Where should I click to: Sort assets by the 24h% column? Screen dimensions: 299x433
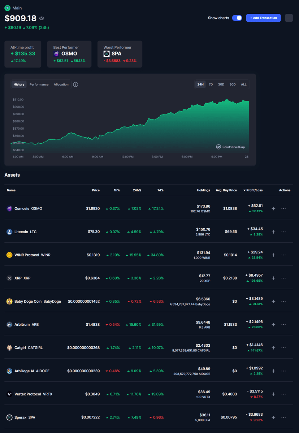coord(137,190)
